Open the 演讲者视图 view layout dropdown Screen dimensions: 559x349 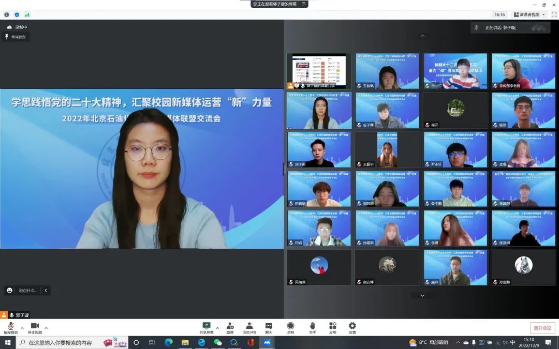(x=528, y=14)
